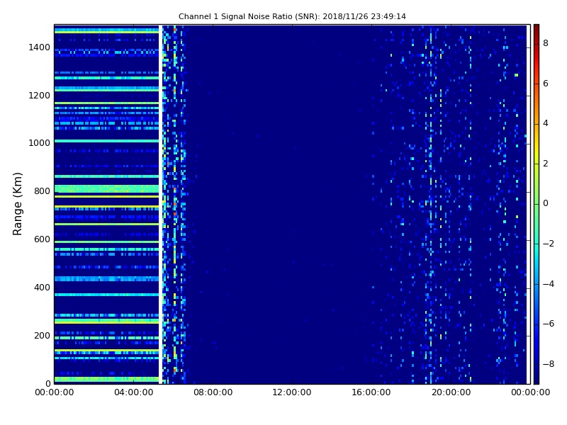Click the y-axis tick label '1000'
The height and width of the screenshot is (425, 567).
tap(39, 143)
